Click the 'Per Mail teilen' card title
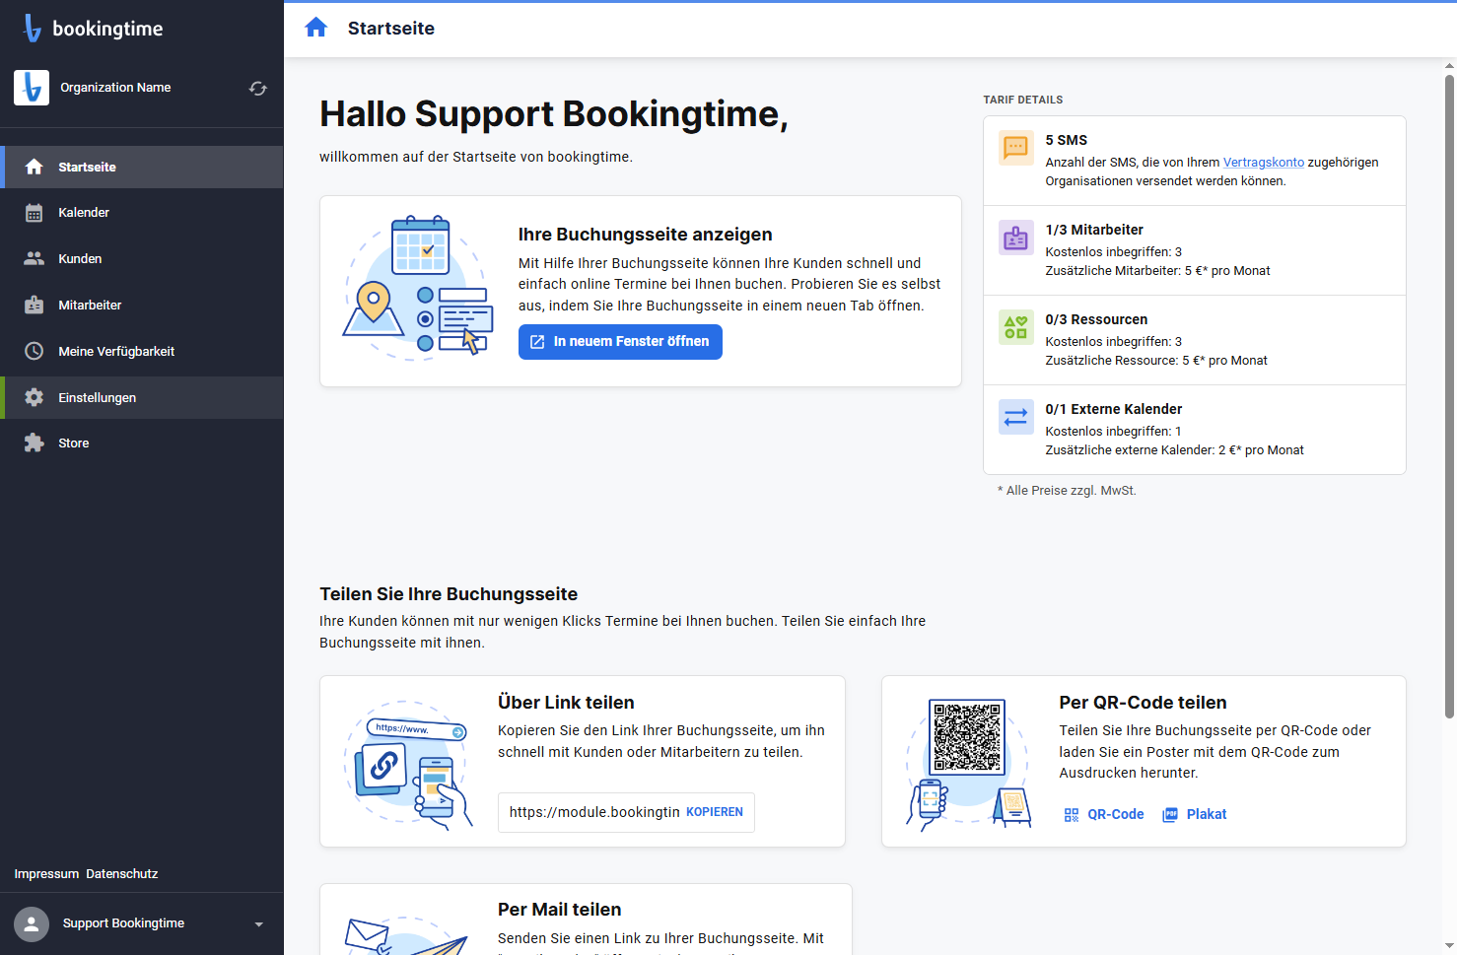 559,910
